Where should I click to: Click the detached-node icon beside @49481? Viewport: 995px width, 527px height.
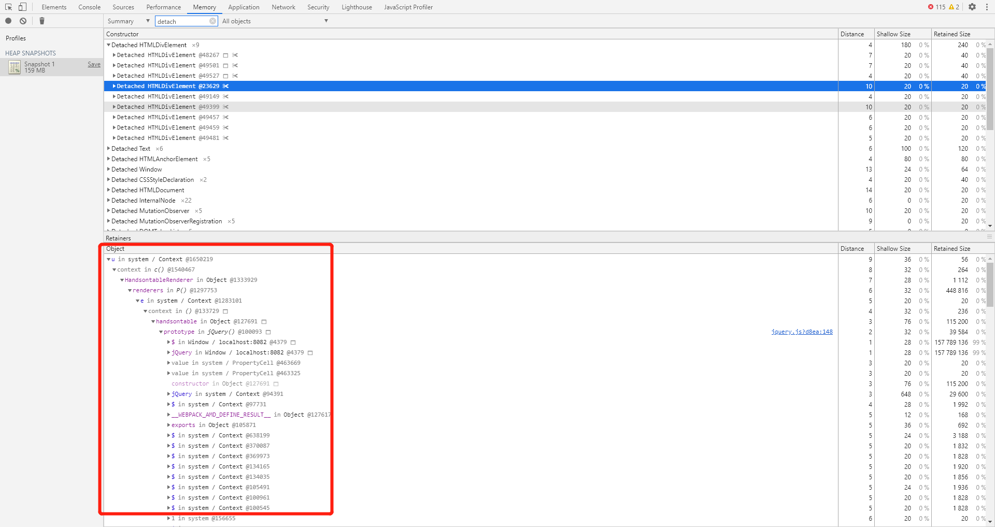pyautogui.click(x=226, y=138)
